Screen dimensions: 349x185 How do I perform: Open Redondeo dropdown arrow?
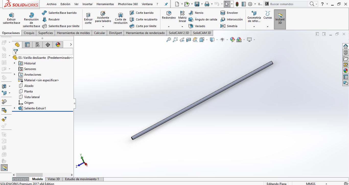[169, 27]
